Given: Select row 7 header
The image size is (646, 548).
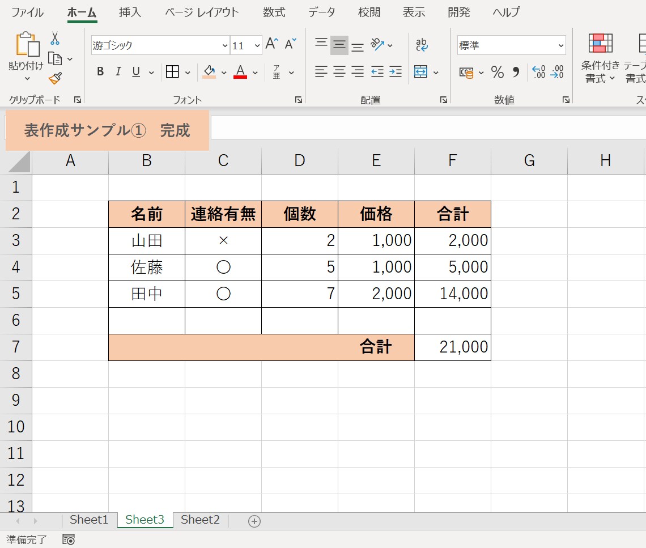Looking at the screenshot, I should pyautogui.click(x=16, y=347).
